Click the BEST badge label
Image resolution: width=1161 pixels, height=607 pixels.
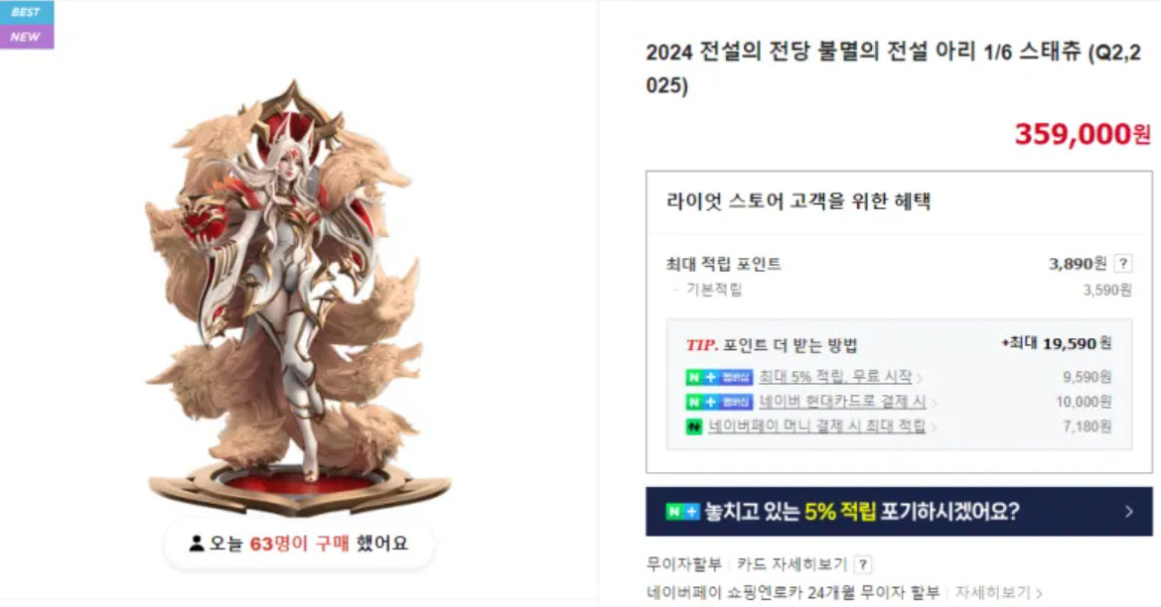(27, 12)
